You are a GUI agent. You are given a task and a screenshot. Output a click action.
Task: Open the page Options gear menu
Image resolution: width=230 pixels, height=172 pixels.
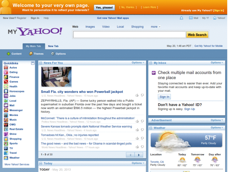[x=58, y=54]
